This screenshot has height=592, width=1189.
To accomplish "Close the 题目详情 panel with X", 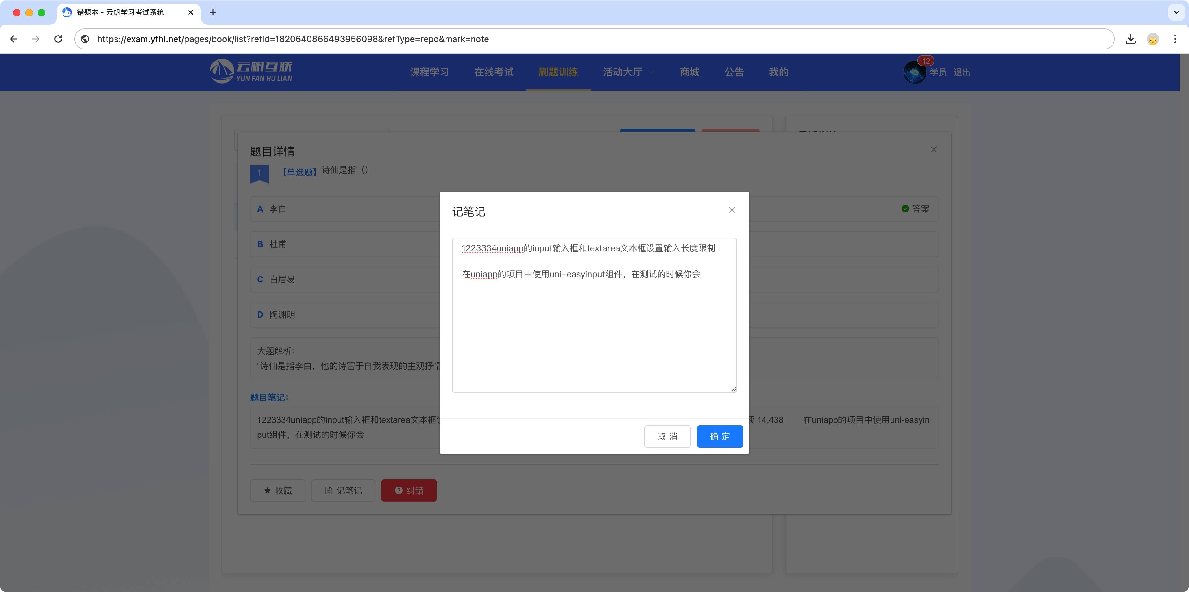I will [x=934, y=149].
